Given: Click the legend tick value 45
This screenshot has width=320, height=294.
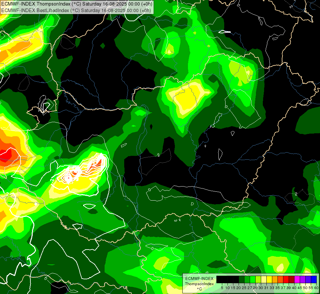Looking at the screenshot, I should click(300, 288).
